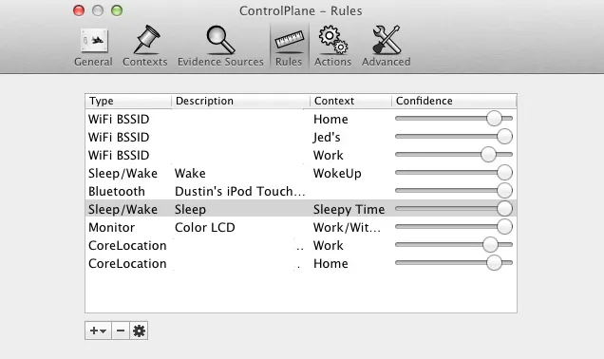The width and height of the screenshot is (604, 359).
Task: Select the Bluetooth Dustin's iPod Touch rule
Action: (301, 191)
